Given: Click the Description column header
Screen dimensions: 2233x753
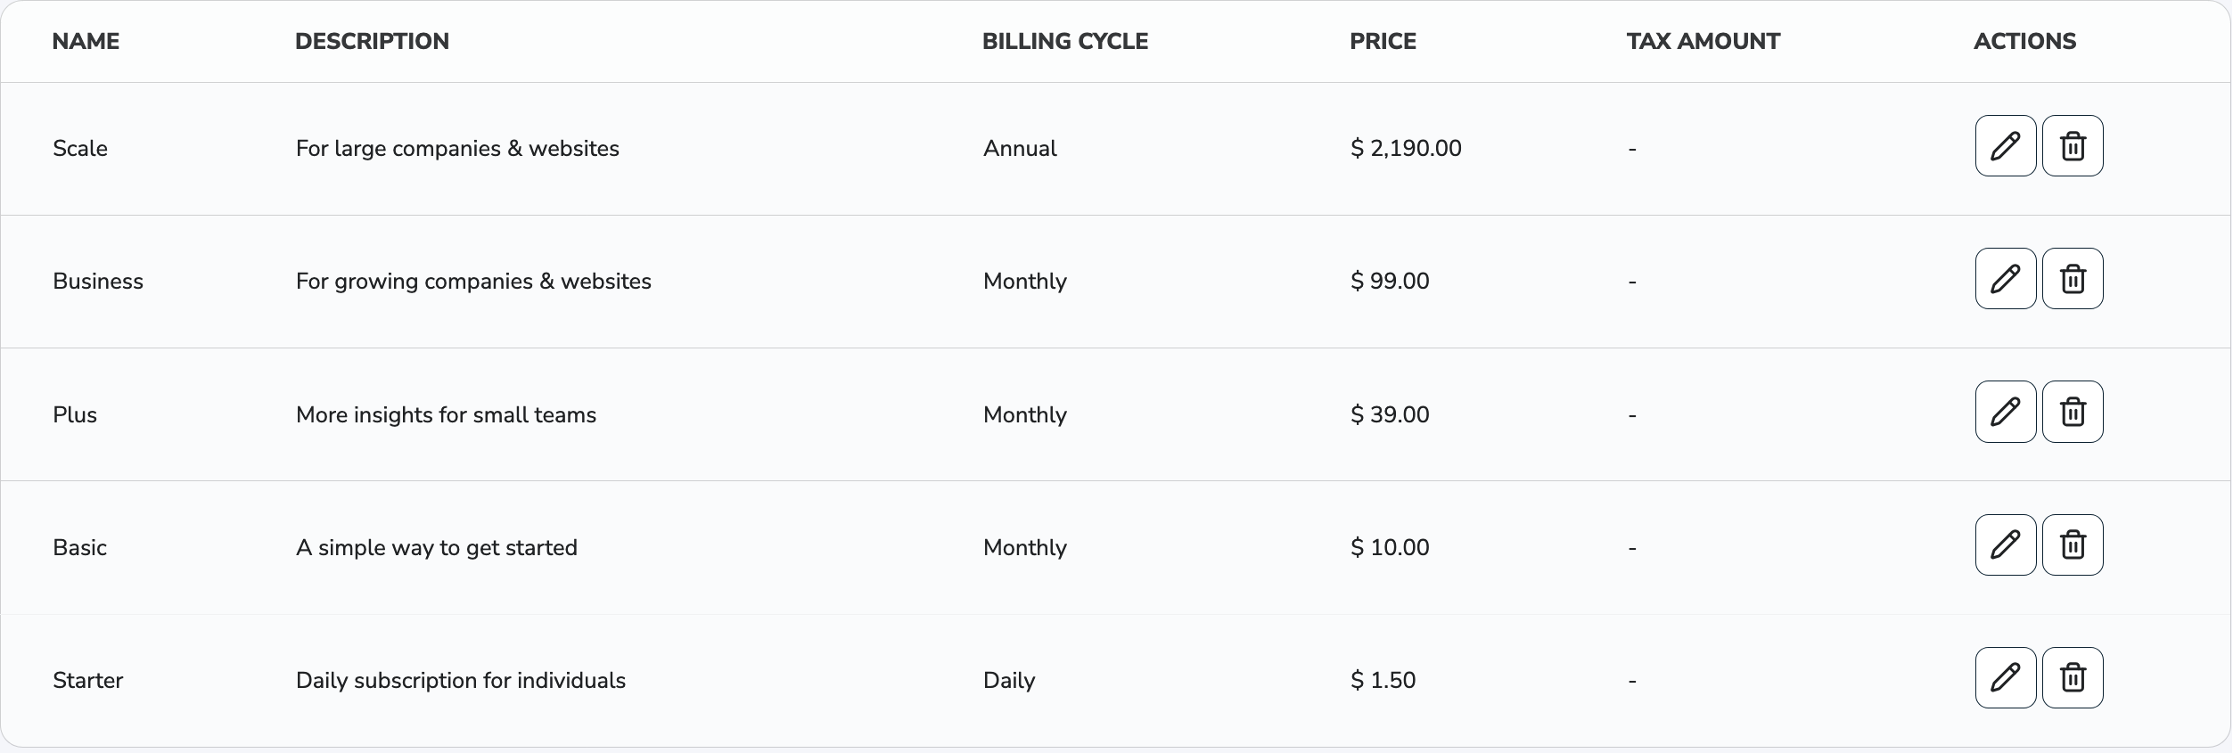Looking at the screenshot, I should tap(372, 41).
